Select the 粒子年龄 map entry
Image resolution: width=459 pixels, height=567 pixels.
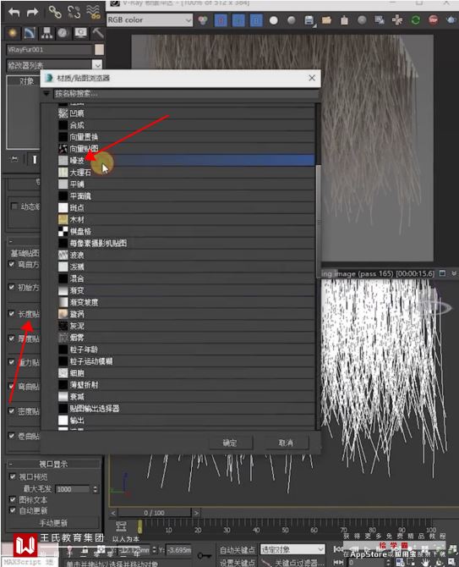[186, 350]
